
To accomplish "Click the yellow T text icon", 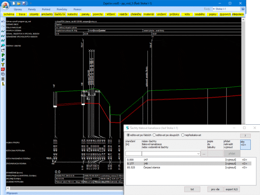I will coord(3,64).
